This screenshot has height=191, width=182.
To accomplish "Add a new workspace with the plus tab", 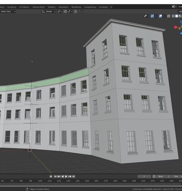I will click(111, 7).
